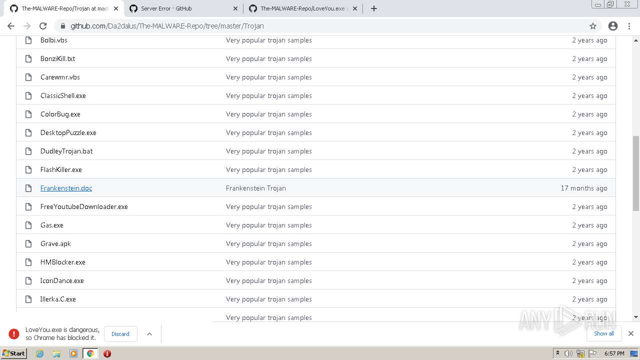Screen dimensions: 640x360
Task: Open a new tab with the plus button
Action: click(x=373, y=8)
